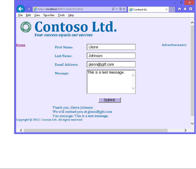Viewport: 196px width, 169px height.
Task: Click the page vertical scroll up arrow
Action: pos(192,23)
